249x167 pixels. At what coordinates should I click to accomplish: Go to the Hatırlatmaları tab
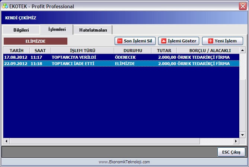[x=93, y=30]
